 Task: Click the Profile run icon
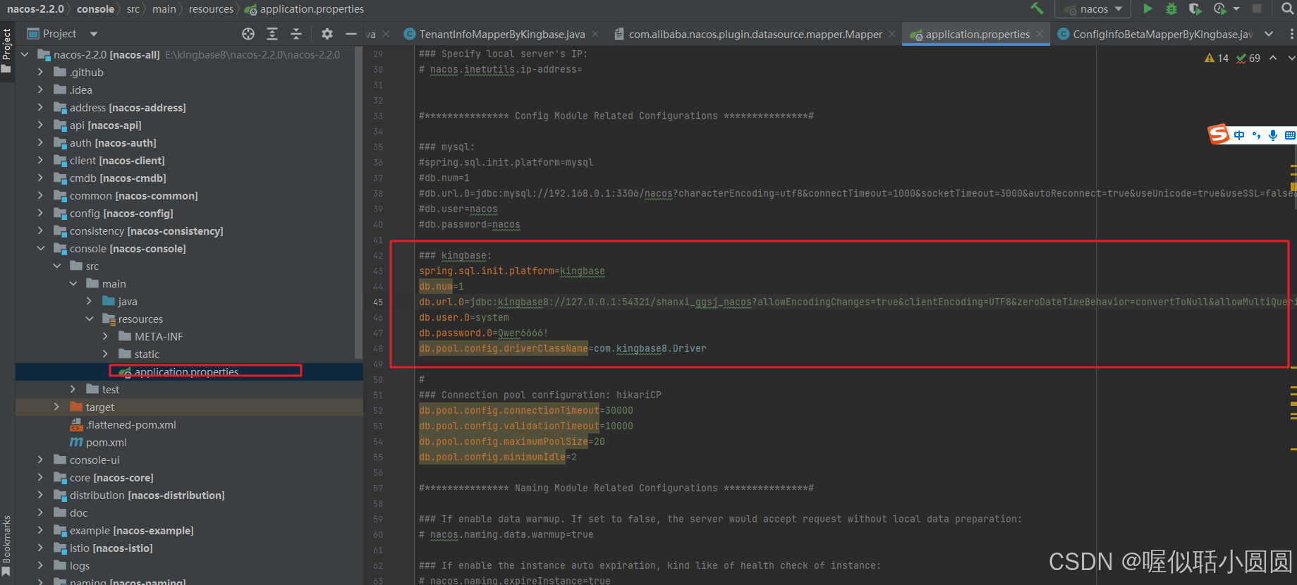(x=1220, y=8)
